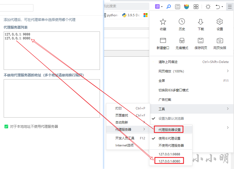Select Full screen menu item (全屏)

coord(191,81)
